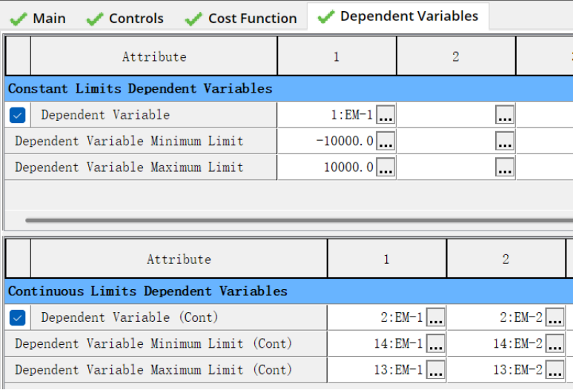Select the Dependent Variables tab

[x=398, y=16]
